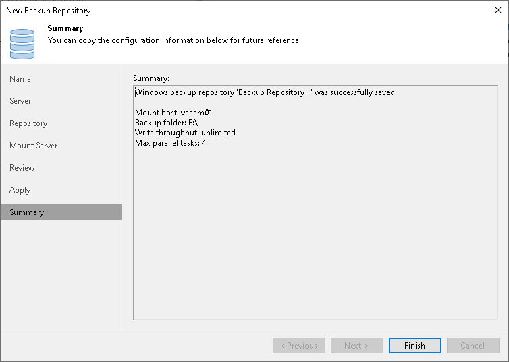Click the 'Backup folder: F:\' line
Screen dimensions: 509x362
coord(166,123)
